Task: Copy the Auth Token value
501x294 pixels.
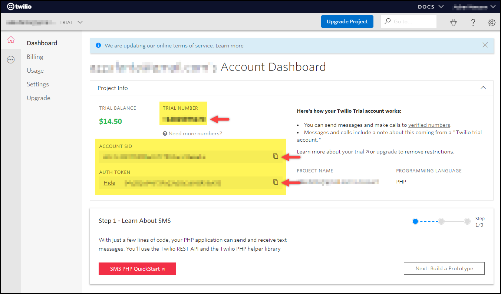Action: point(276,182)
